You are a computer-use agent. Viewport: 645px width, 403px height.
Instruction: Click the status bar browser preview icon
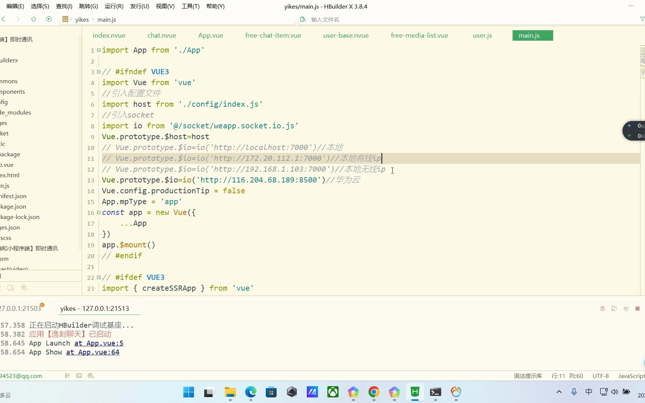click(90, 376)
